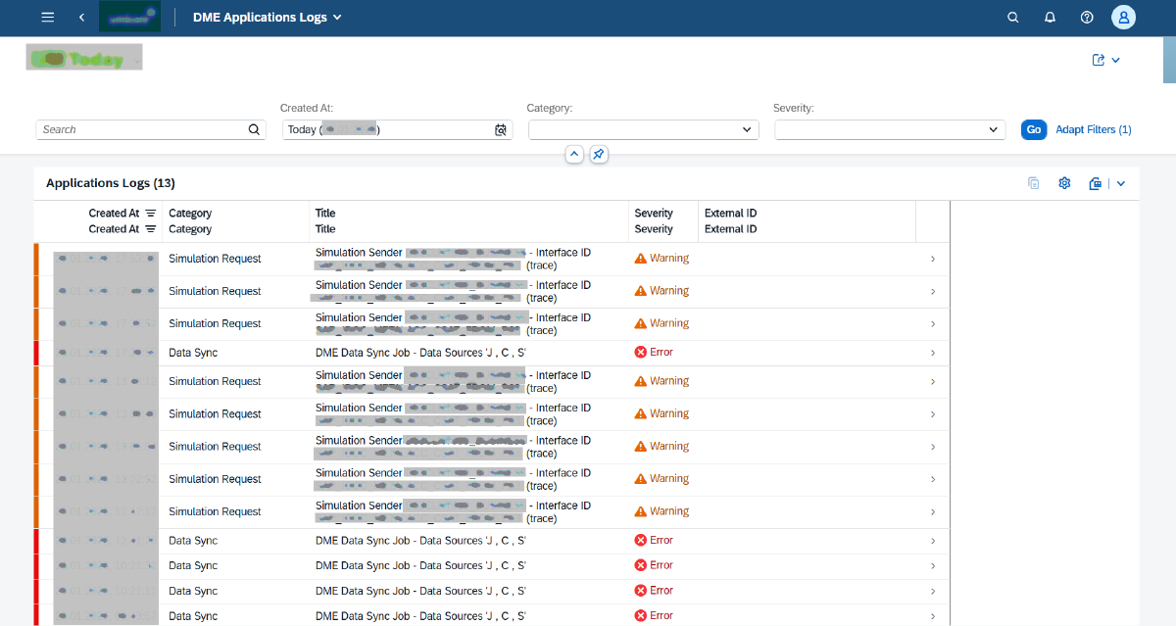This screenshot has width=1176, height=626.
Task: Collapse the filter bar header
Action: (x=574, y=154)
